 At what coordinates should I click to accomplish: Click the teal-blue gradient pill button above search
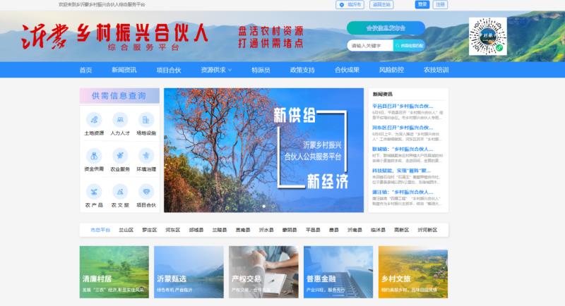click(386, 28)
